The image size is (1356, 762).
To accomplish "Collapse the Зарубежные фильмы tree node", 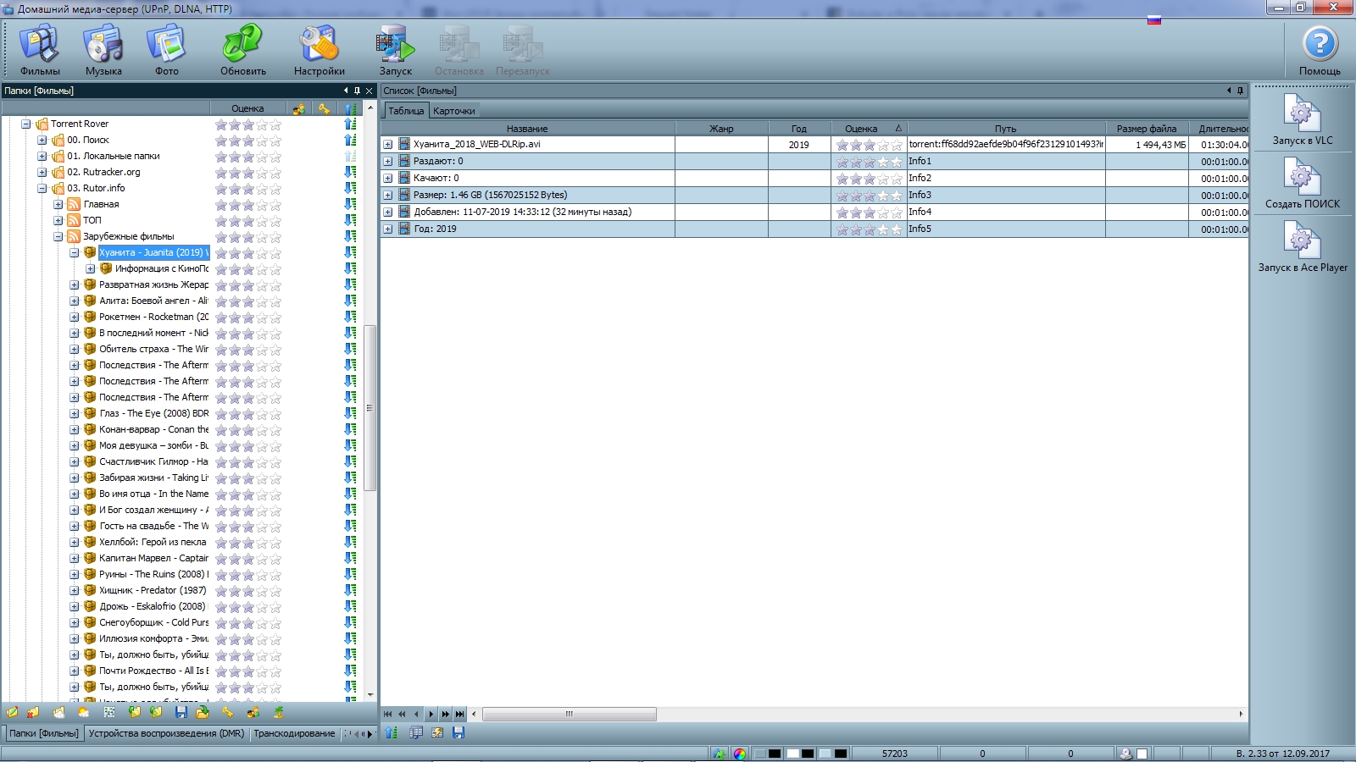I will (58, 237).
